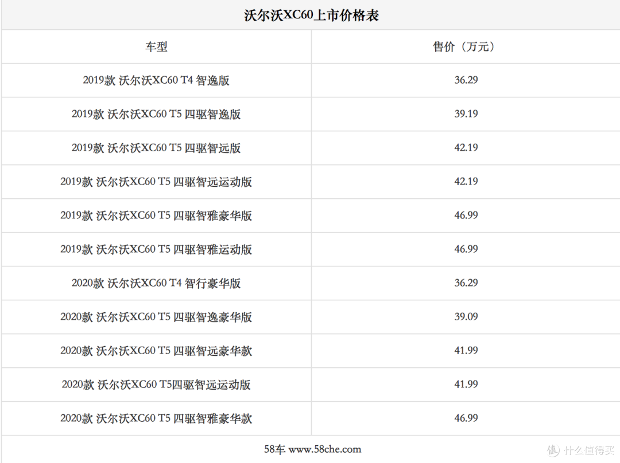Click the 36.29 price of 2019款 T4 智逸版
This screenshot has height=463, width=620.
pyautogui.click(x=466, y=80)
